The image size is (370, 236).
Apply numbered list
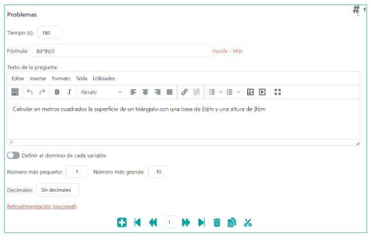tap(229, 92)
